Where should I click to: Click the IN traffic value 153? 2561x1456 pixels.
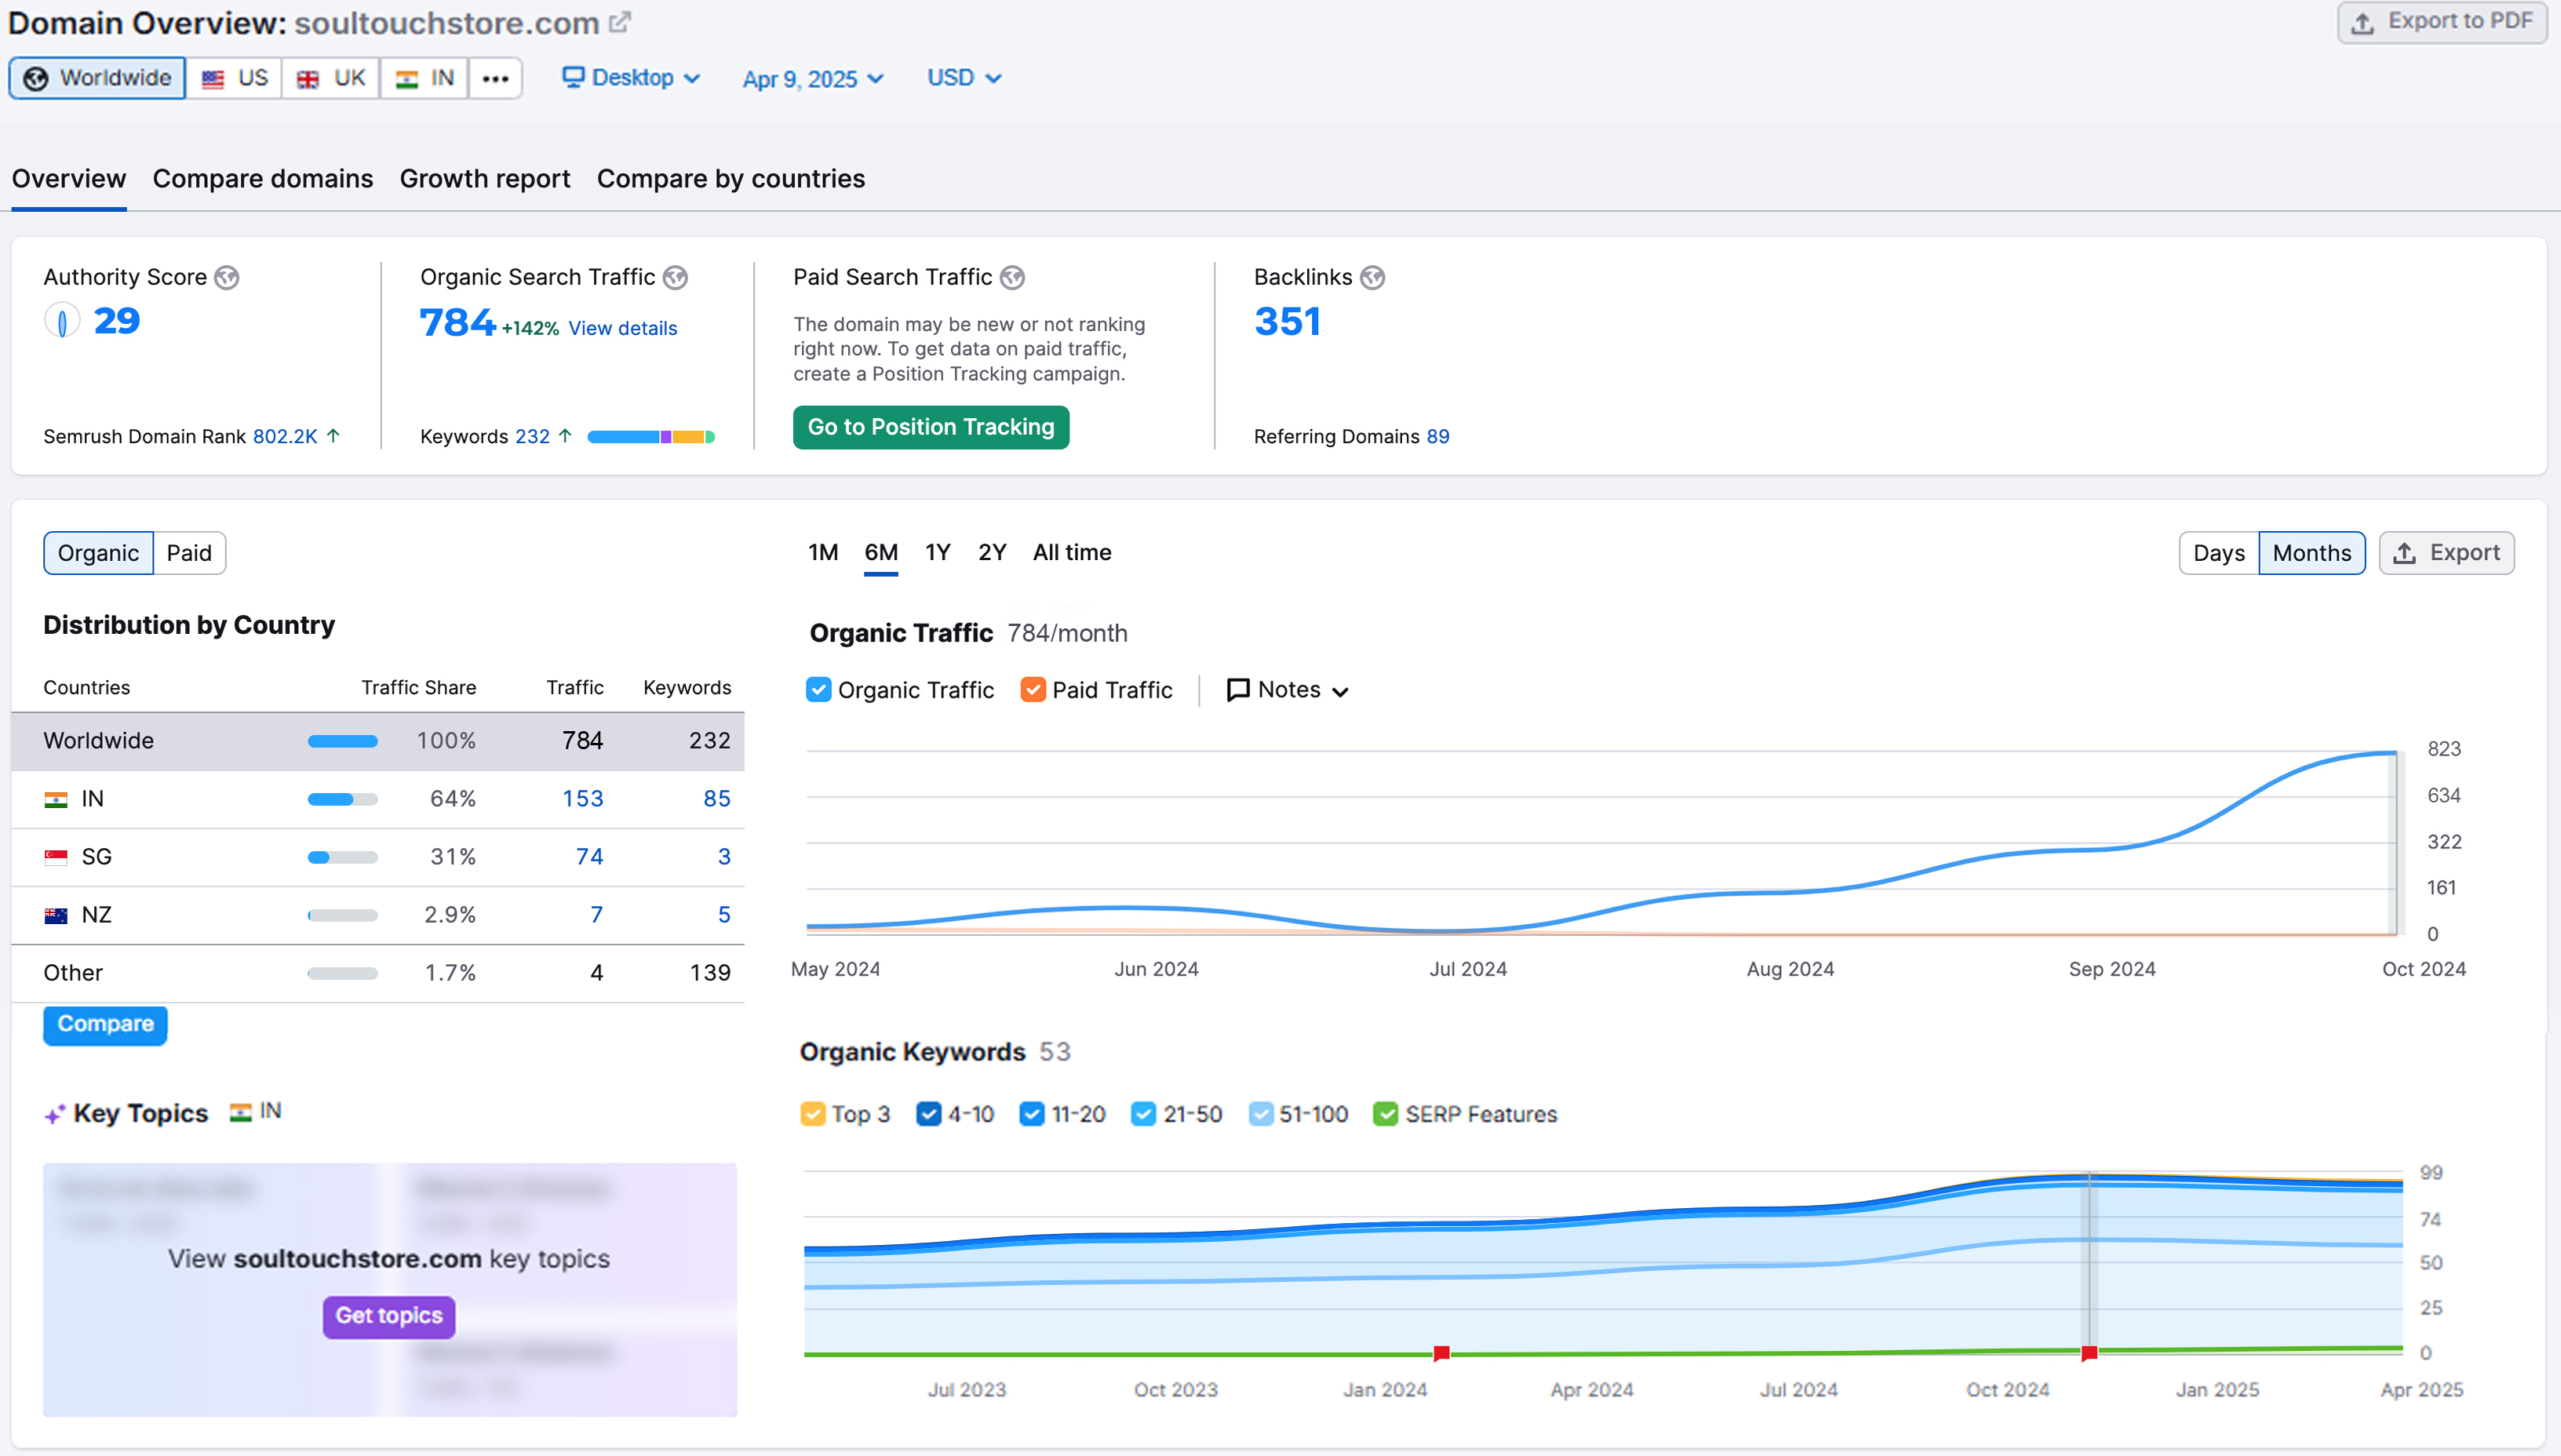(x=582, y=799)
